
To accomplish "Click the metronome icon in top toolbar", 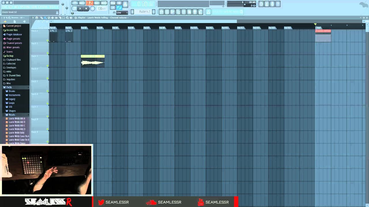I will (75, 3).
